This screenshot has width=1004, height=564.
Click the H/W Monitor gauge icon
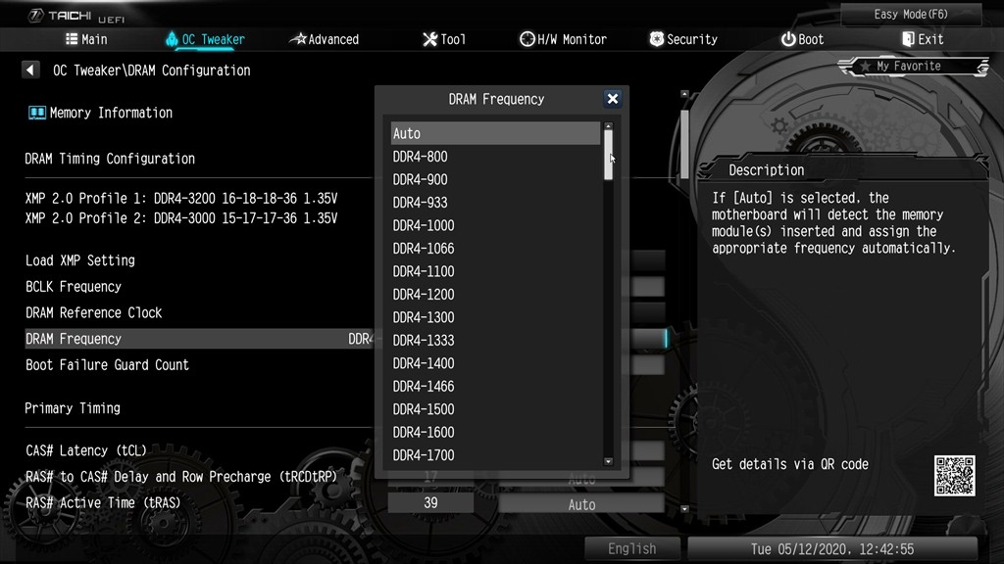tap(527, 39)
